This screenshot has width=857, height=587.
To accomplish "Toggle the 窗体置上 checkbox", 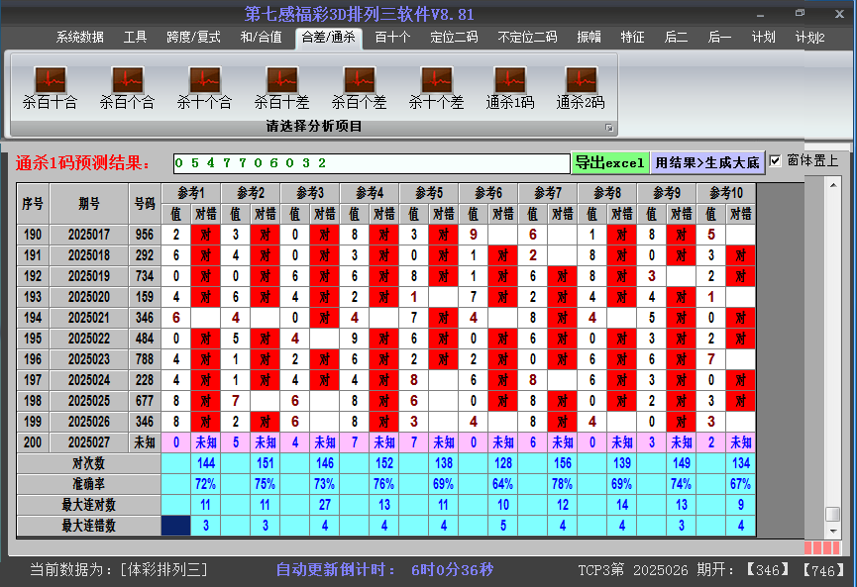I will pos(776,161).
